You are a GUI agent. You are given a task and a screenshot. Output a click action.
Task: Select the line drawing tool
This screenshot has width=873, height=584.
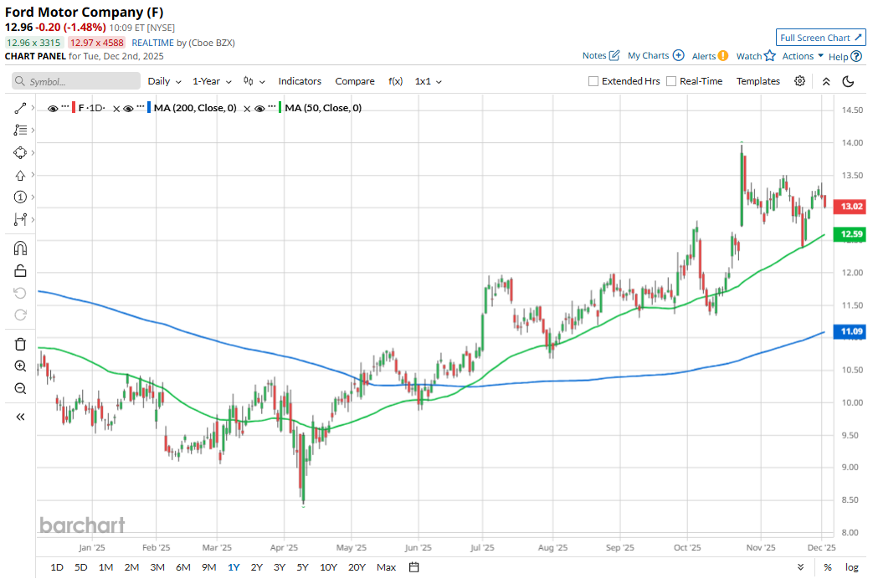tap(21, 108)
